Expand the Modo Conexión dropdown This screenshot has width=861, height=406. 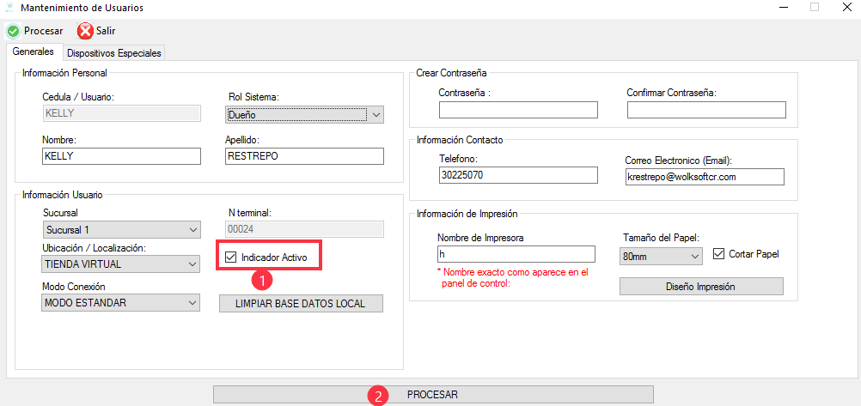click(120, 302)
